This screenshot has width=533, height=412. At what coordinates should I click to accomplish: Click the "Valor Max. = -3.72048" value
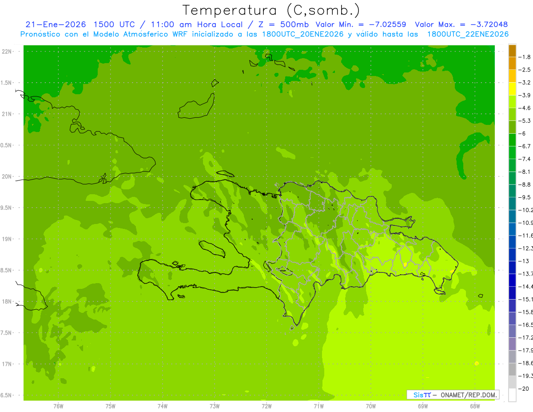pyautogui.click(x=461, y=24)
